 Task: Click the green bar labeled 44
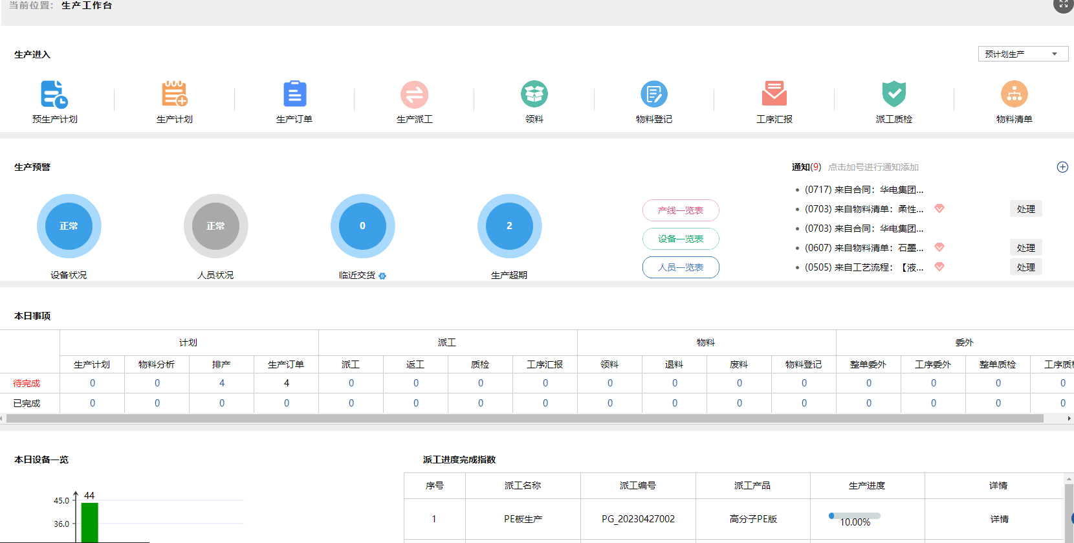89,522
